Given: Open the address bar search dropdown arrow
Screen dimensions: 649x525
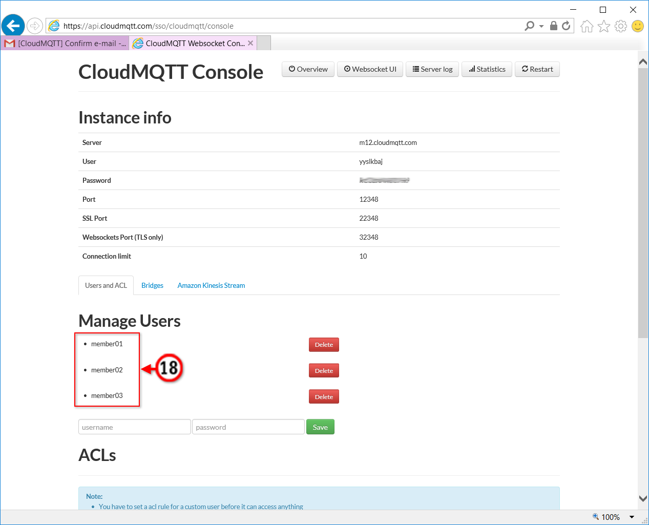Looking at the screenshot, I should click(x=541, y=26).
